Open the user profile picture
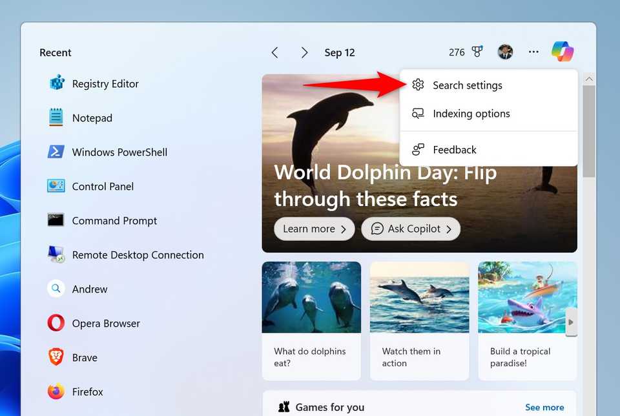Image resolution: width=620 pixels, height=416 pixels. click(505, 52)
